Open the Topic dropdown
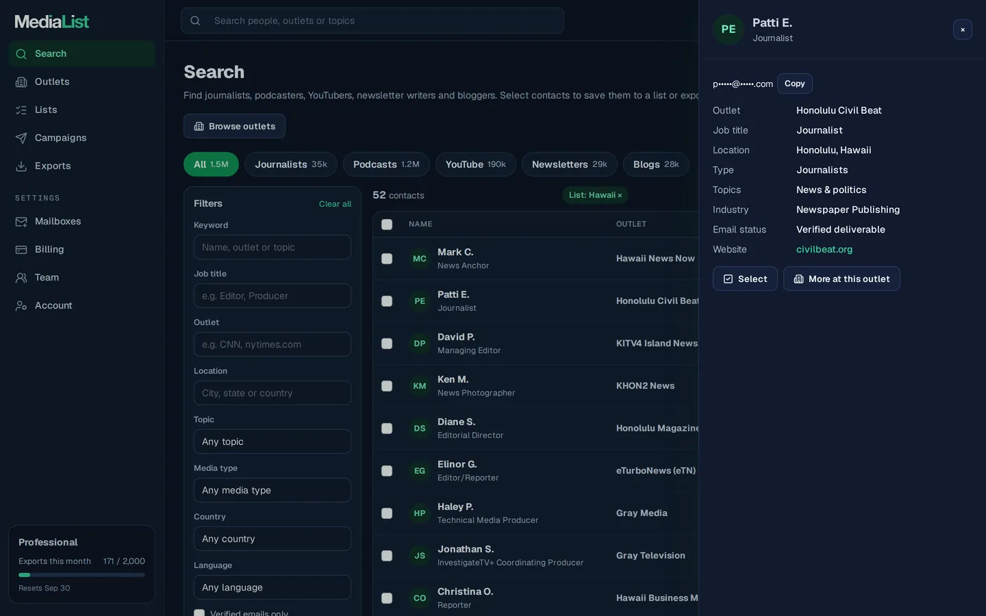Viewport: 986px width, 616px height. (273, 441)
